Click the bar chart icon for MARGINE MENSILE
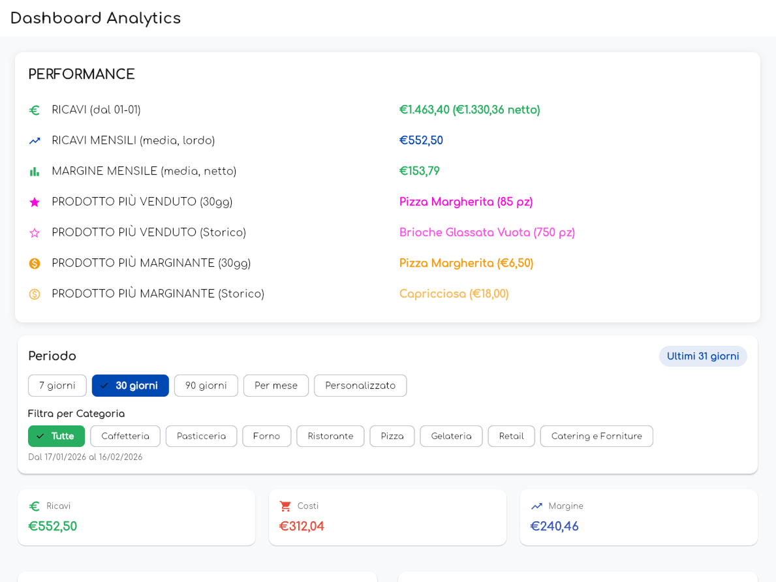This screenshot has width=776, height=582. 35,171
